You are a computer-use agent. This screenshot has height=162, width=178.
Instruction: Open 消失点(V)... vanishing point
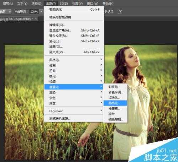74,52
